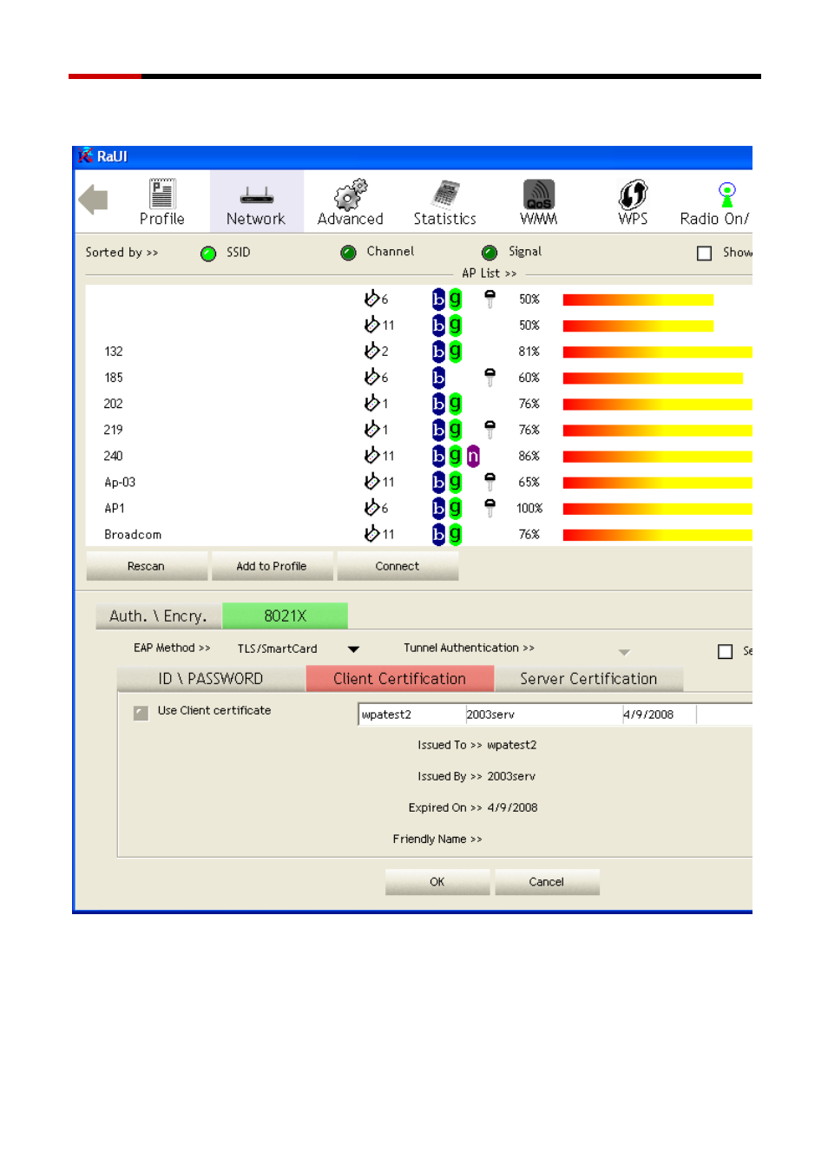Open ID \ PASSWORD tab
Image resolution: width=828 pixels, height=1172 pixels.
click(x=211, y=679)
